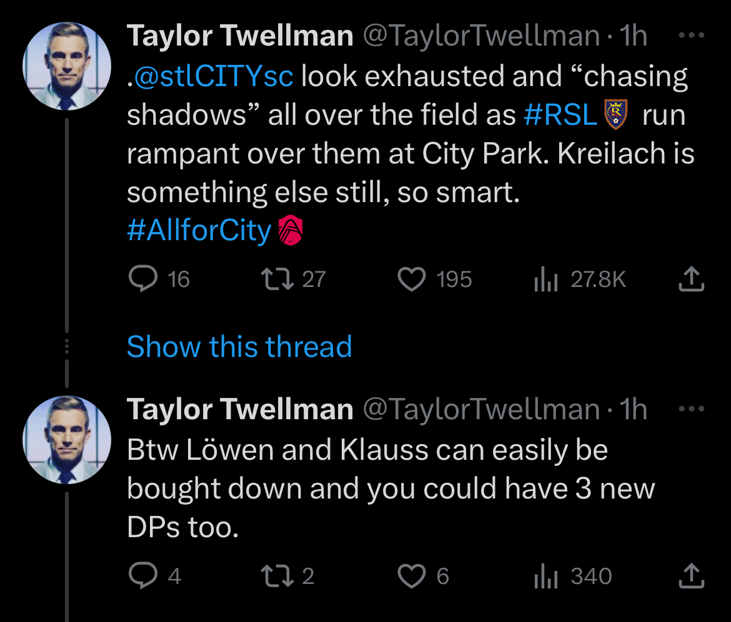Viewport: 731px width, 622px height.
Task: Reply to the 'chasing shadows' tweet
Action: coord(142,279)
